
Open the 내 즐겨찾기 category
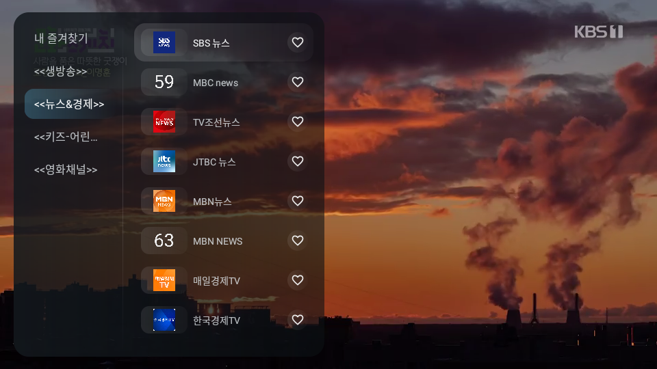[x=61, y=38]
